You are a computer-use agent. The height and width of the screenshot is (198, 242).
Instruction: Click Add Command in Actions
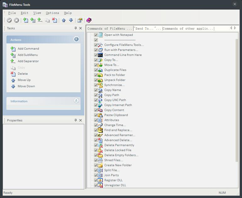pos(28,49)
